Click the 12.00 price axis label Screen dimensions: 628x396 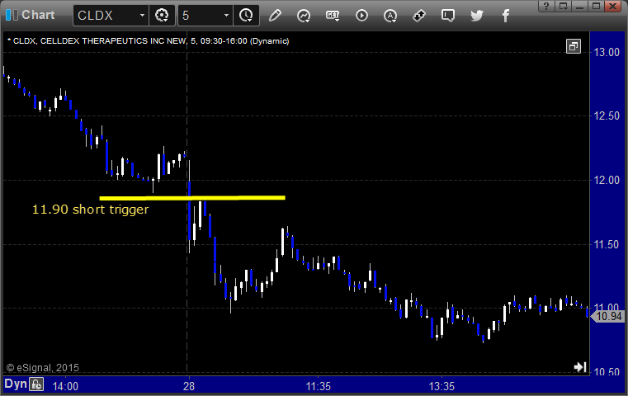pos(607,180)
